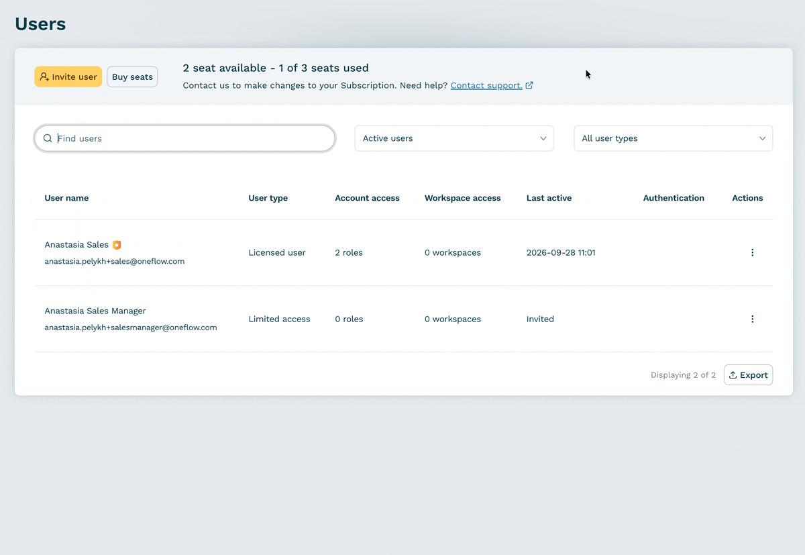Click the magnifier icon in search box
The height and width of the screenshot is (555, 805).
[48, 138]
